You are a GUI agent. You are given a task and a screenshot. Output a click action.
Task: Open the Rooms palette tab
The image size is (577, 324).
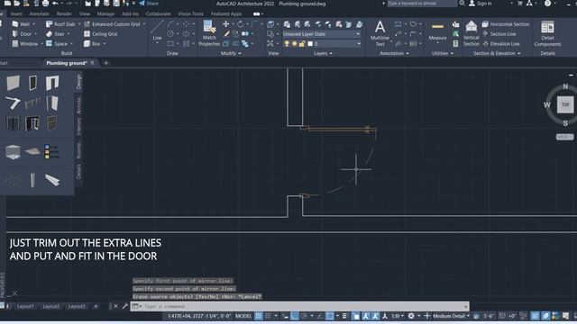(x=78, y=150)
